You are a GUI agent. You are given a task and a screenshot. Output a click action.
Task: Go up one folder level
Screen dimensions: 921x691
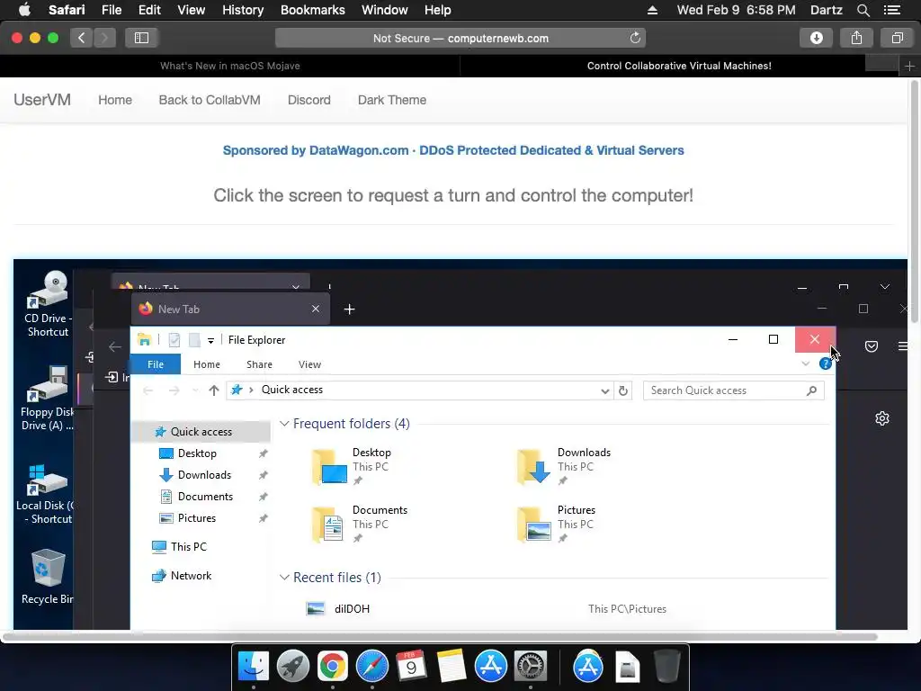[214, 390]
